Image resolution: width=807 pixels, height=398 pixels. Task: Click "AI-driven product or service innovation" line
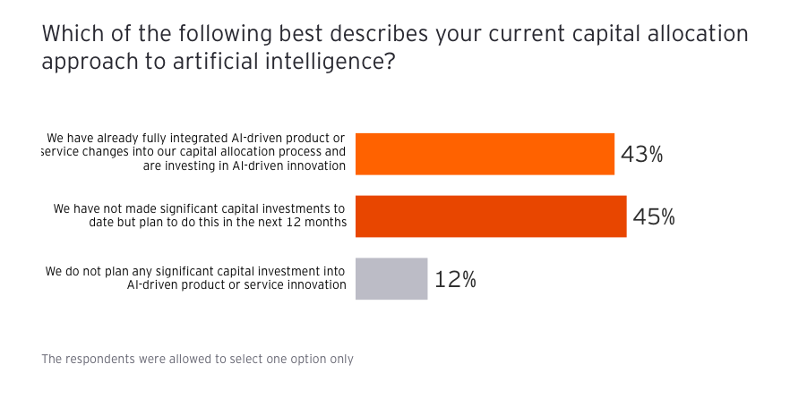(236, 285)
